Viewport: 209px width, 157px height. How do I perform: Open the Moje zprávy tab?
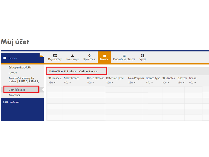[55, 58]
